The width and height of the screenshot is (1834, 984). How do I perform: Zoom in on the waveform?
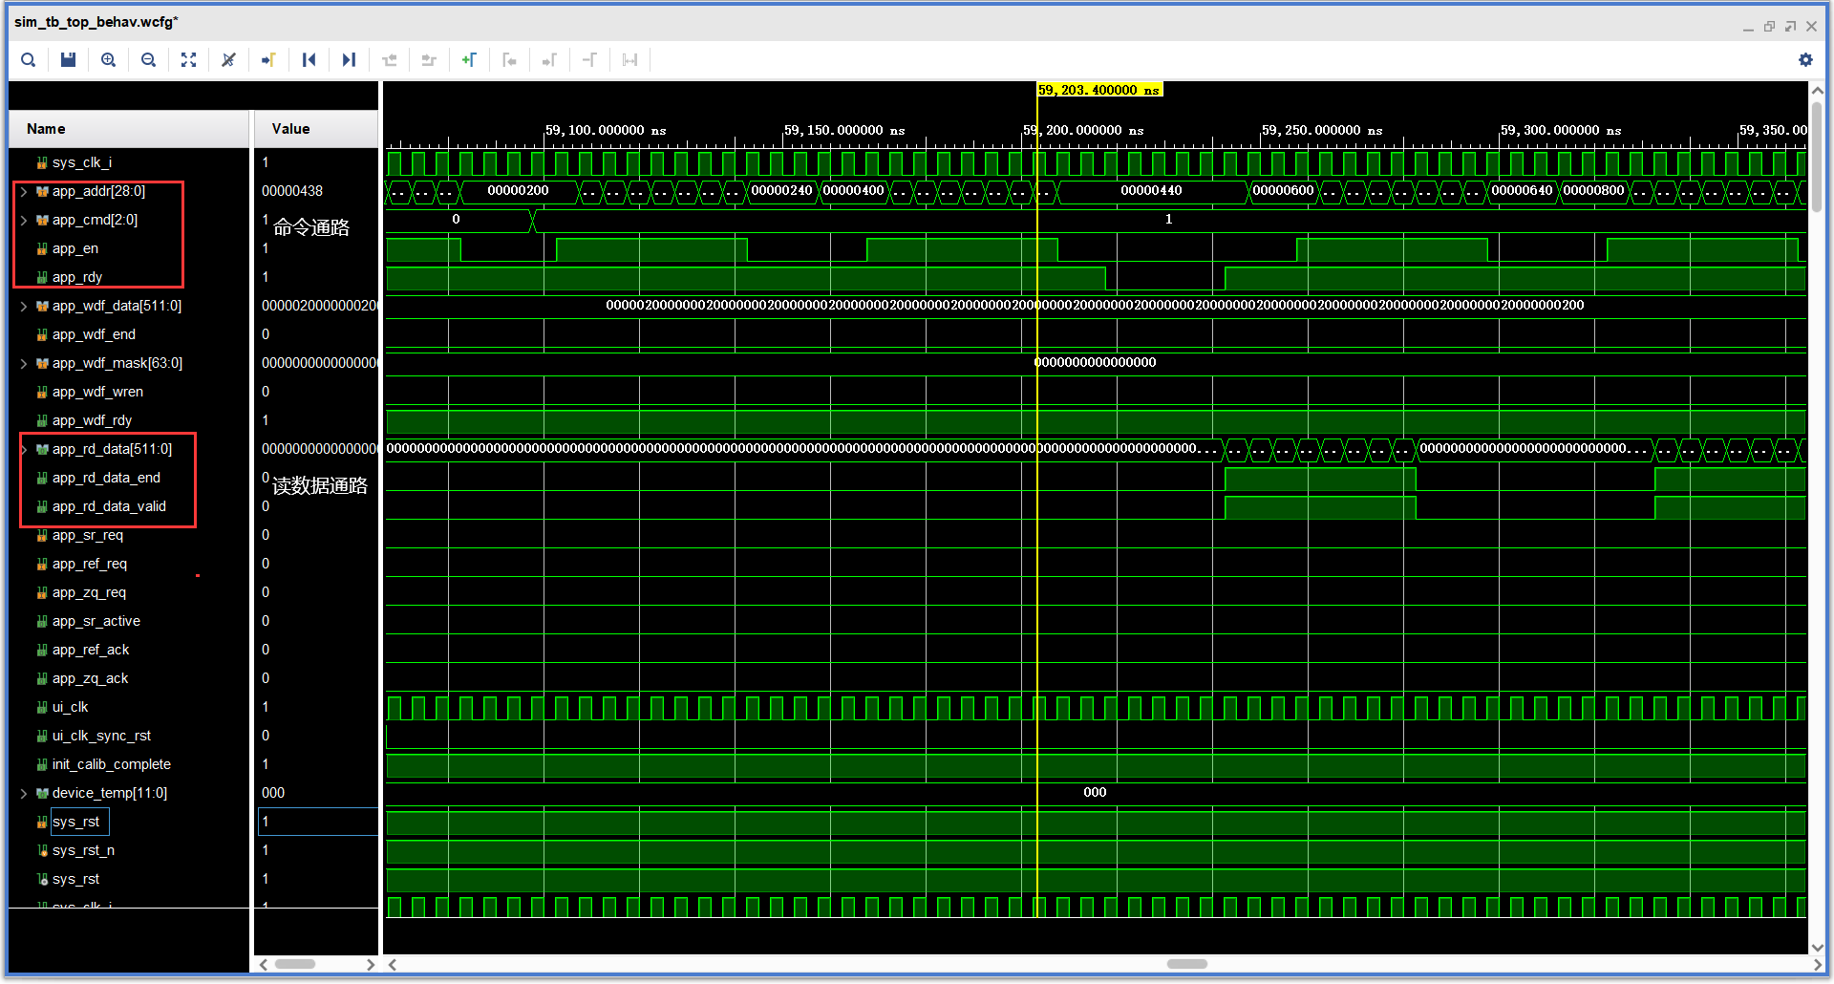click(108, 59)
